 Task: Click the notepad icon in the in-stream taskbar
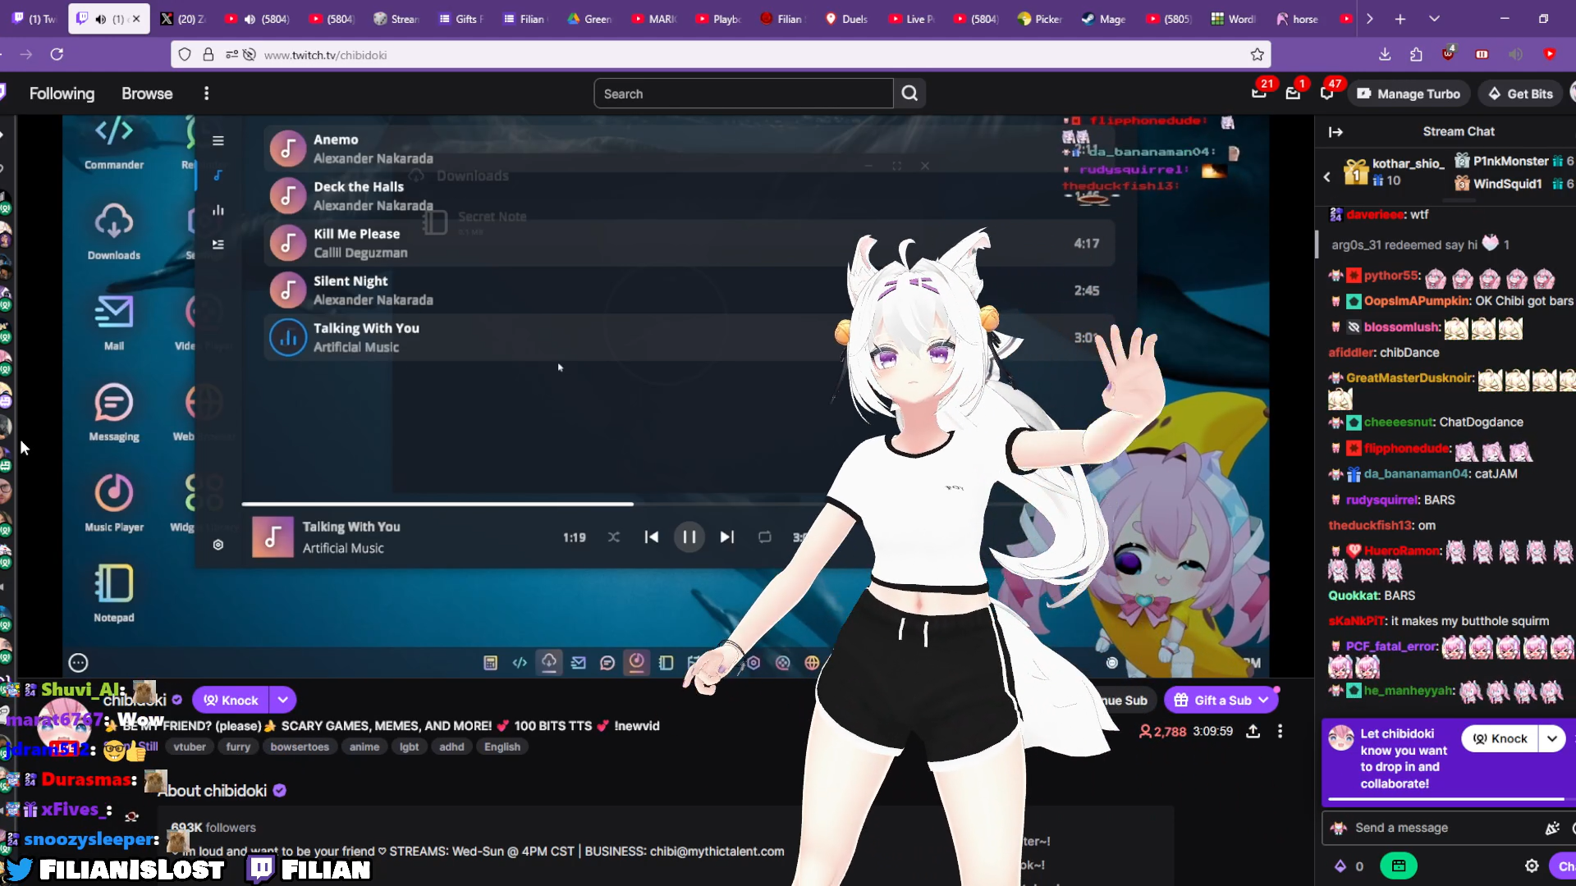tap(667, 663)
